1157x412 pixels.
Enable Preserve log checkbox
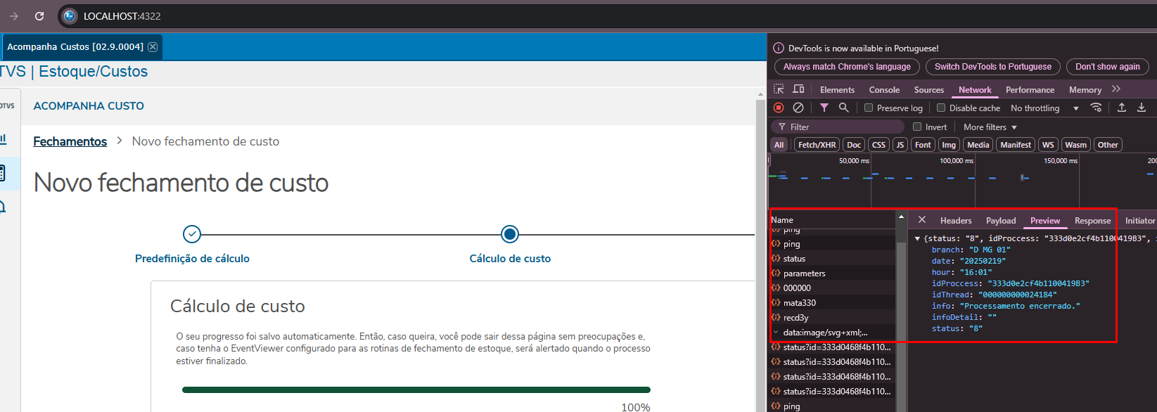pos(869,108)
